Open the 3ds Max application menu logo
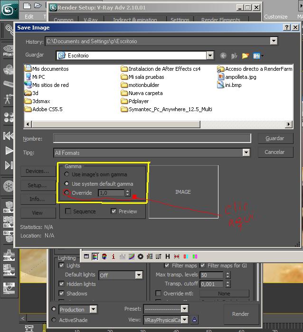This screenshot has height=332, width=303. point(9,9)
